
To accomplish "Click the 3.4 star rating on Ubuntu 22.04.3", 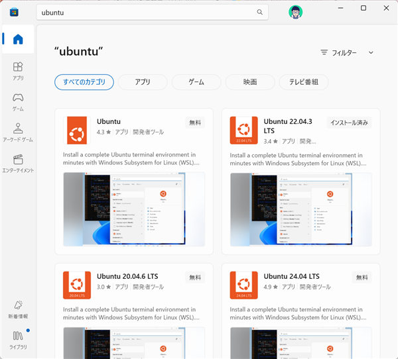I will (271, 142).
